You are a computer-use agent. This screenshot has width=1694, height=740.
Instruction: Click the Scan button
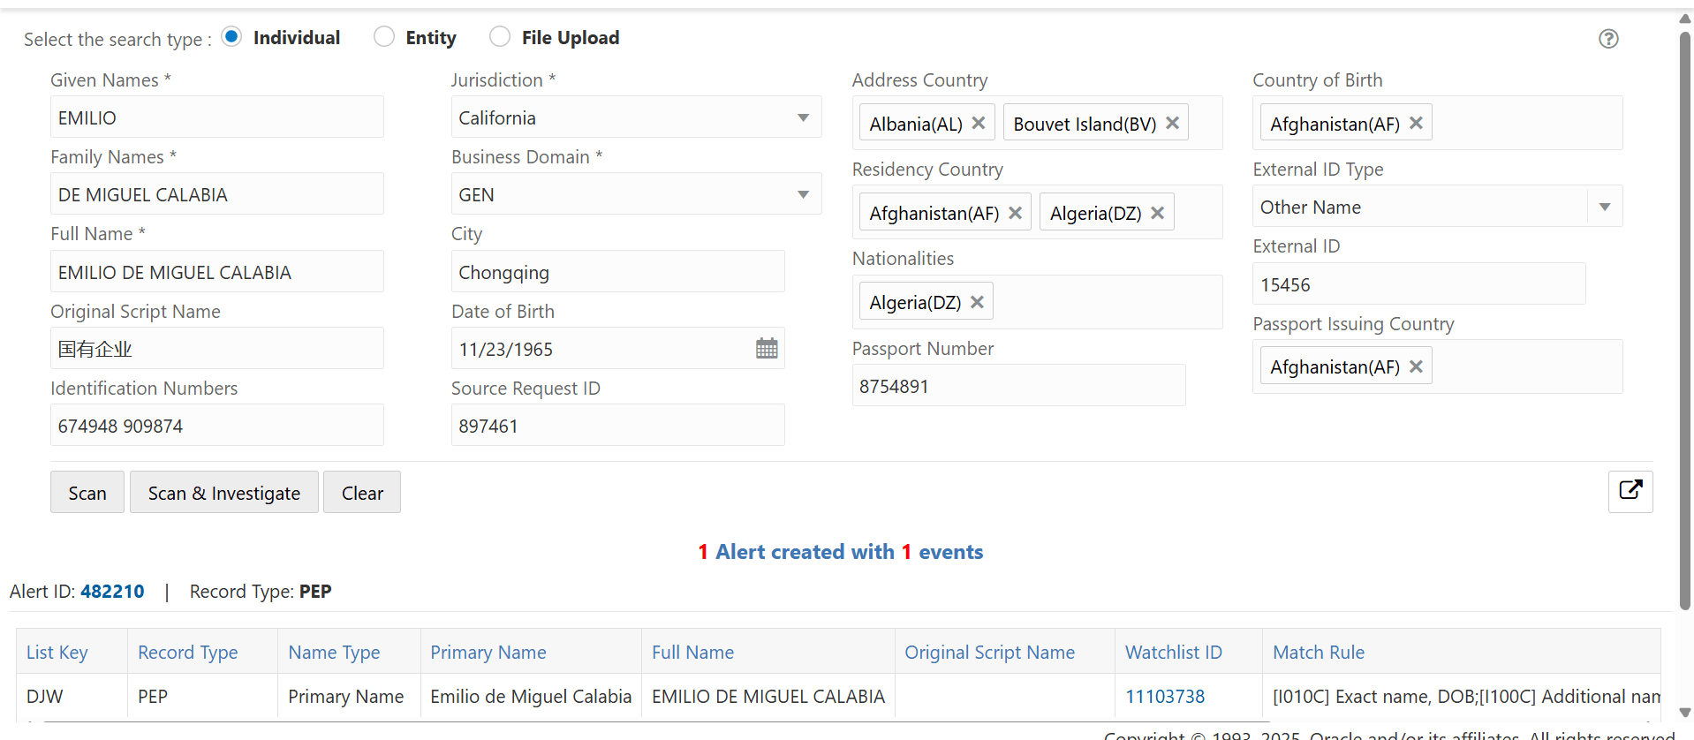pos(87,492)
